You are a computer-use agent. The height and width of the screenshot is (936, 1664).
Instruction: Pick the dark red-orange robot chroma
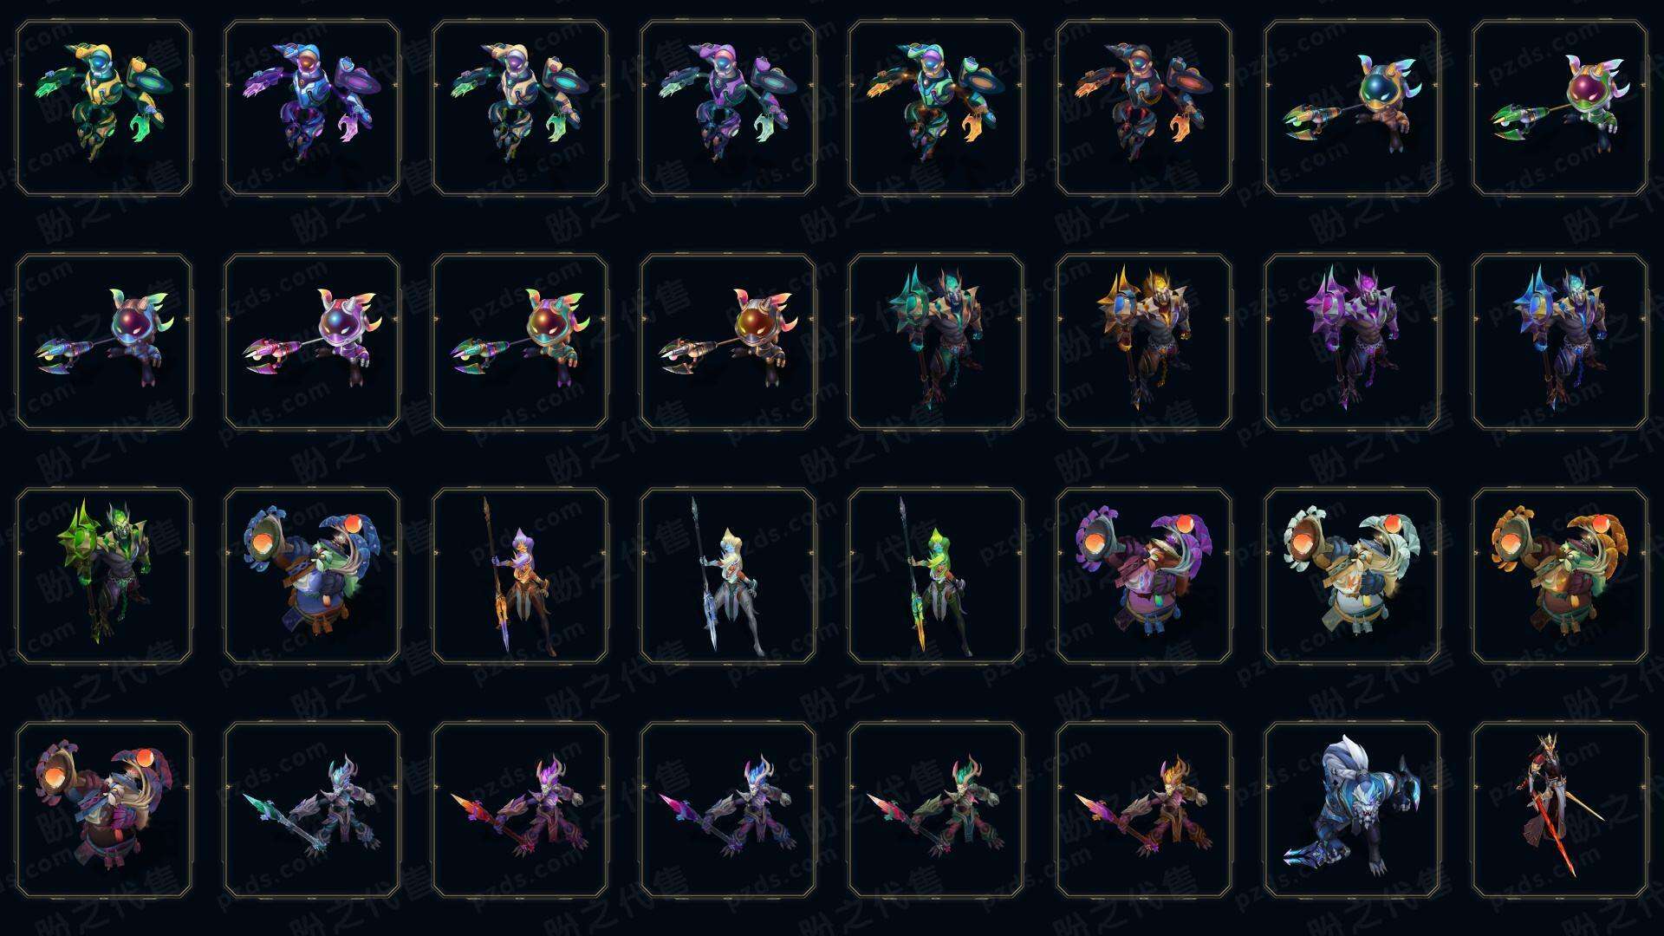point(1144,108)
